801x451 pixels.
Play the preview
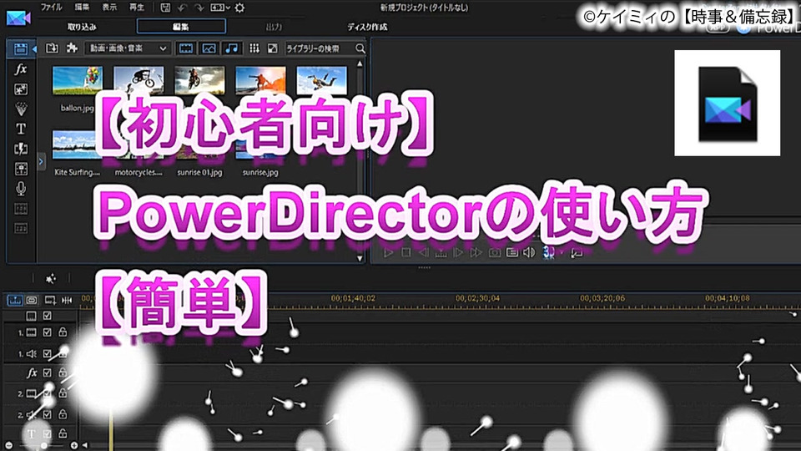(x=388, y=252)
